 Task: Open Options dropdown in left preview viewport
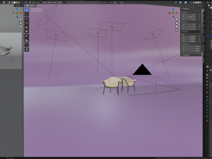click(x=19, y=6)
